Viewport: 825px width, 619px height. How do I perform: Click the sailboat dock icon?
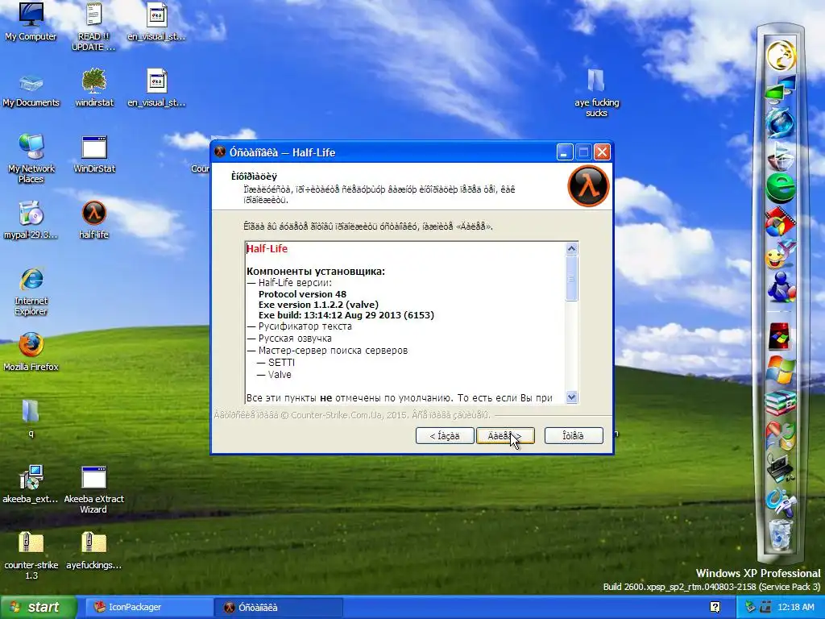pyautogui.click(x=781, y=156)
